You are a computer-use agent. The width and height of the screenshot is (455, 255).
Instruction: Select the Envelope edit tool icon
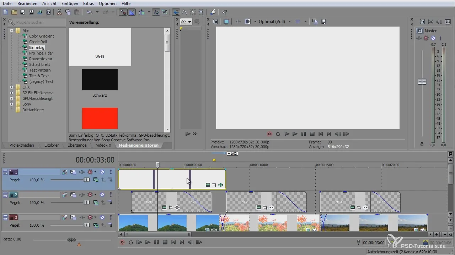click(x=184, y=12)
